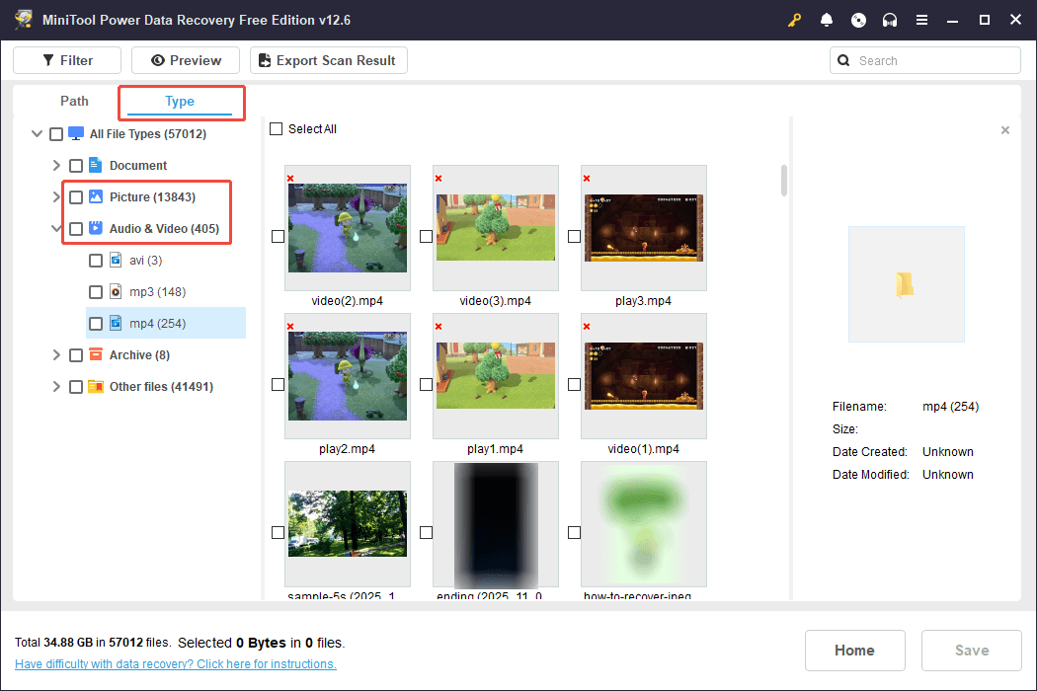
Task: Click the eye icon on the Preview button
Action: tap(156, 60)
